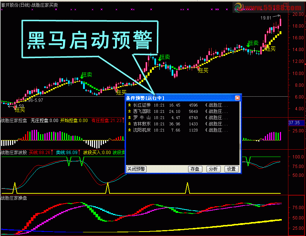This screenshot has width=306, height=236.
Task: Open 分析 from the alert dialog
Action: pos(213,169)
